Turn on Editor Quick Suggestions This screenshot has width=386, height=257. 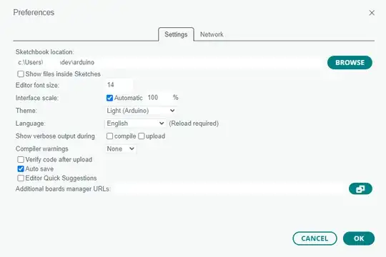coord(21,178)
